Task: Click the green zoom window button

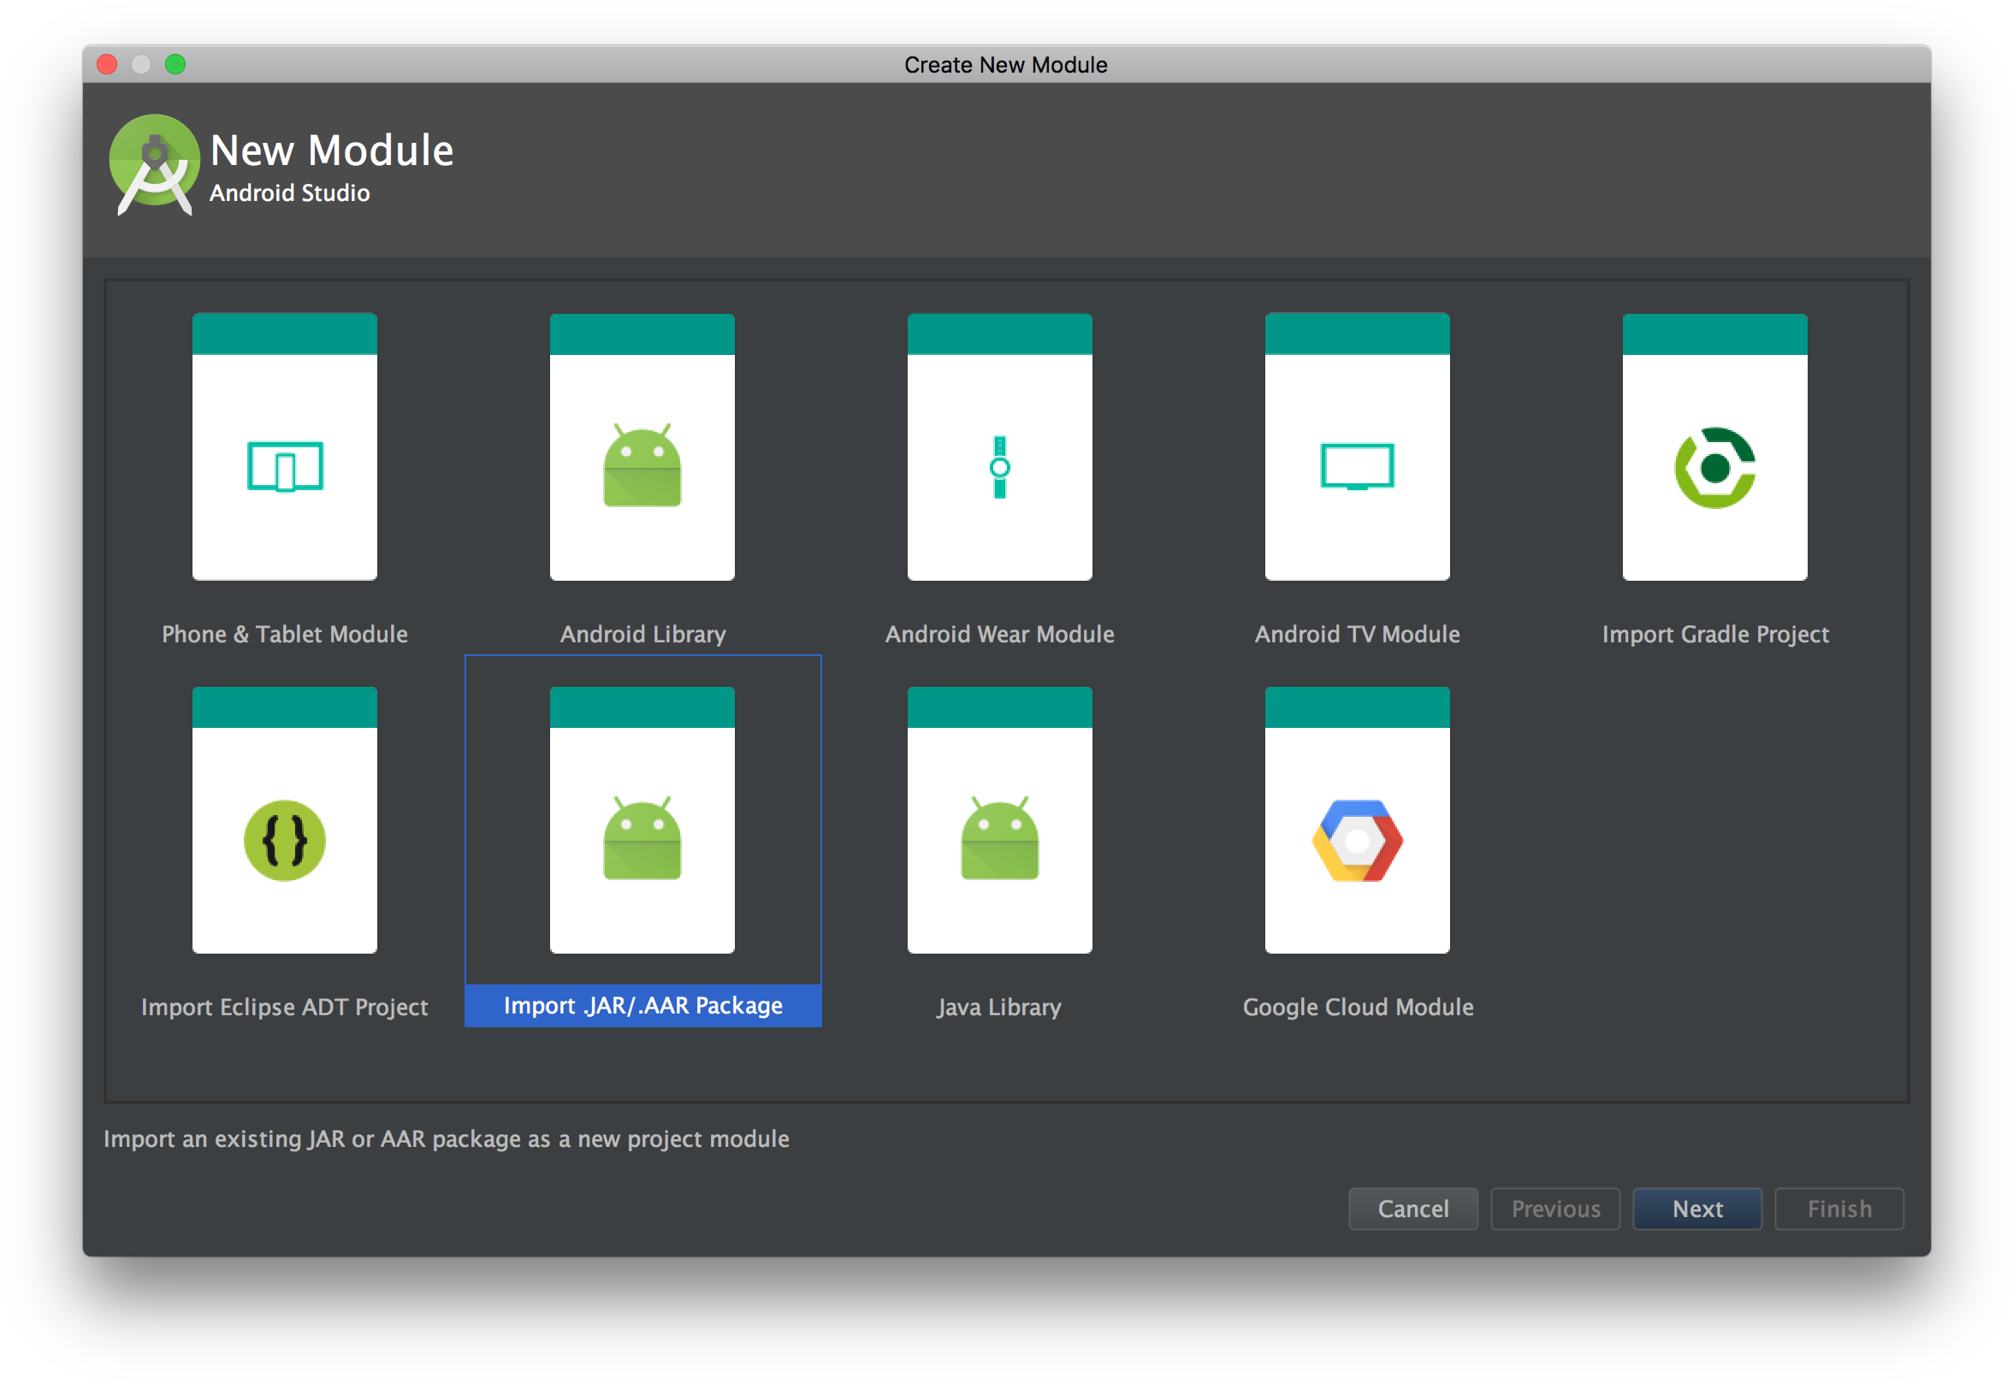Action: 175,64
